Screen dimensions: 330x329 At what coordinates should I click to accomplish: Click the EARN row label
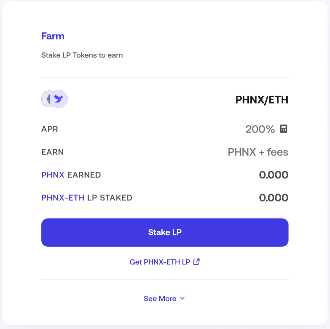[52, 152]
